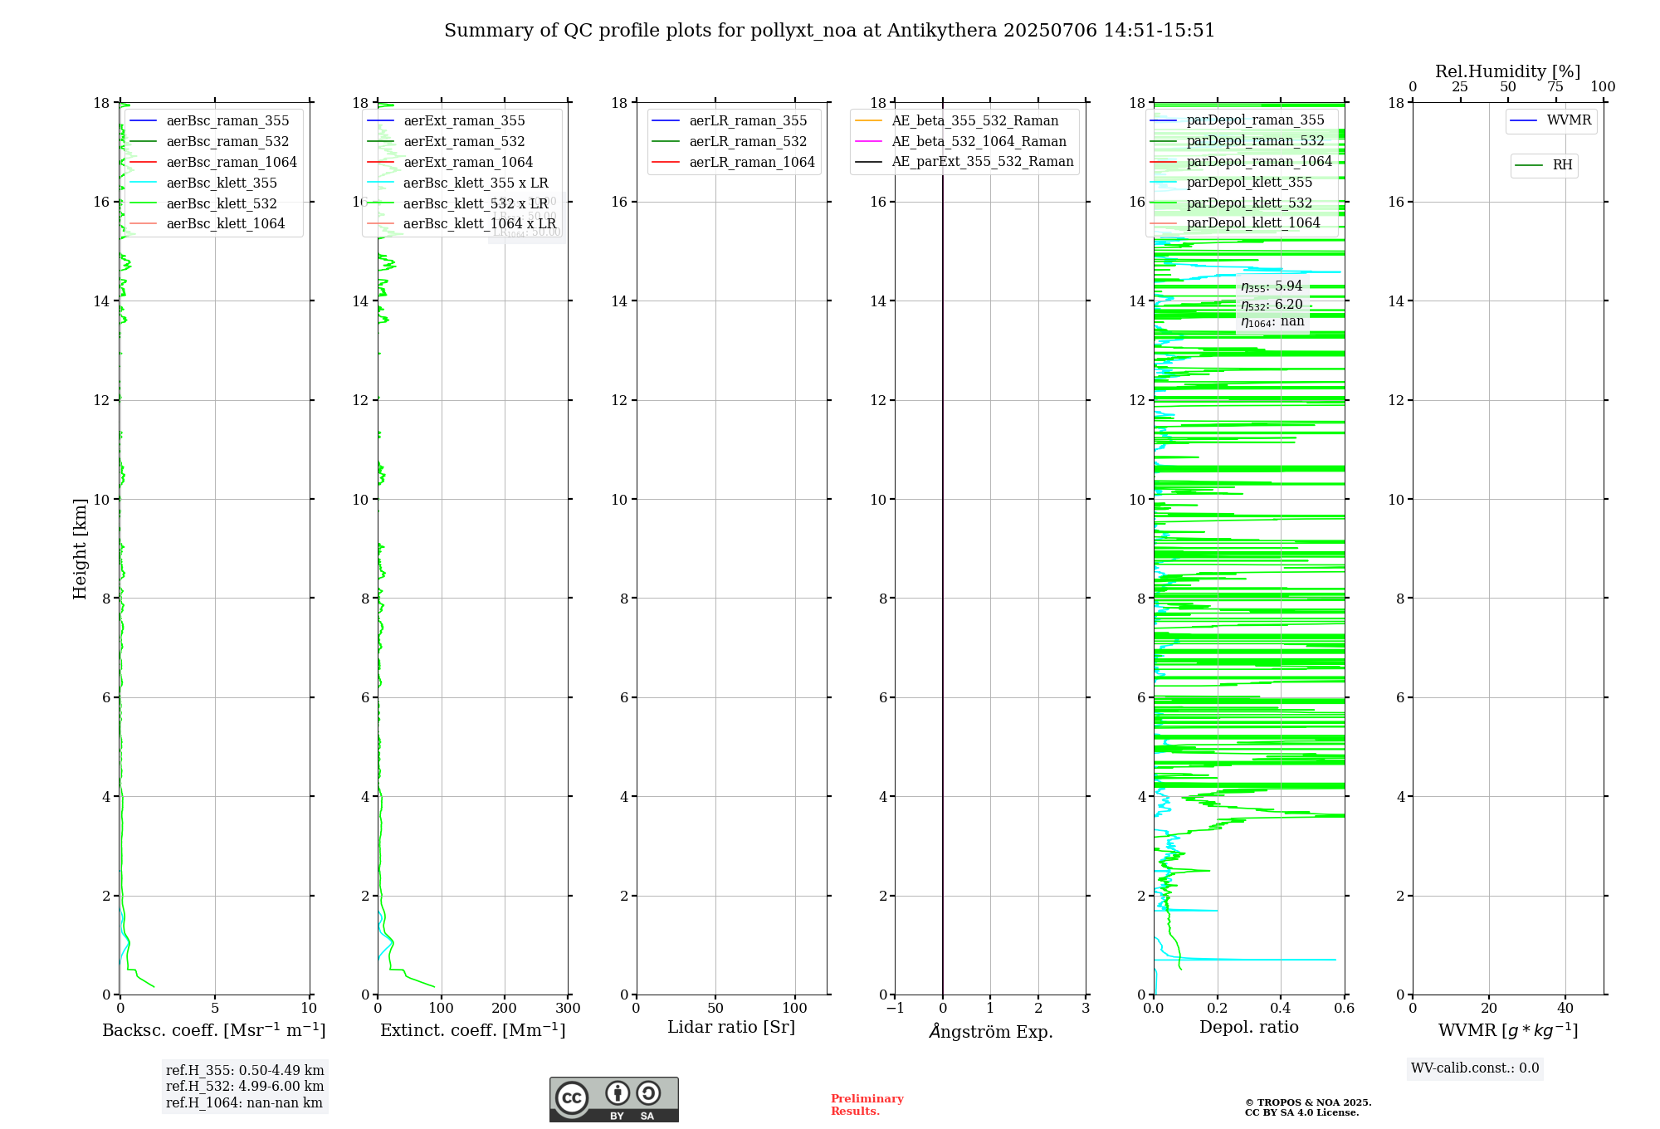Click the TROPOS & NOA 2025 copyright text
Viewport: 1660px width, 1129px height.
pyautogui.click(x=1308, y=1103)
